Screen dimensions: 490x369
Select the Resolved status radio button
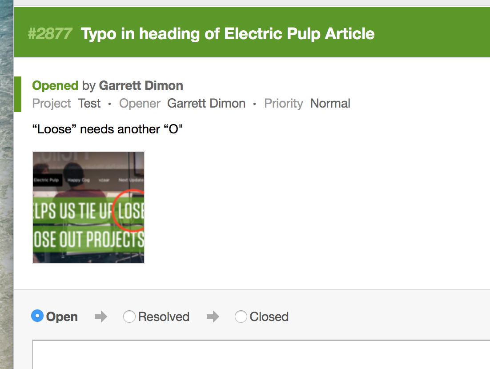[129, 317]
